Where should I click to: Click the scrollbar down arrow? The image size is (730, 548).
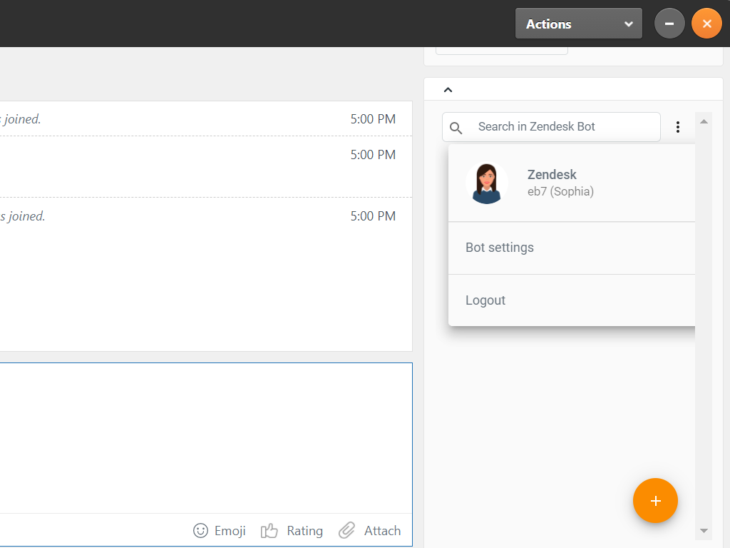click(704, 531)
